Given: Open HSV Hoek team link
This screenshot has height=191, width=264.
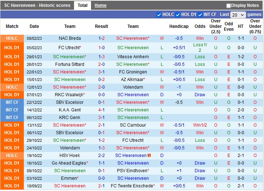Looking at the screenshot, I should [70, 156].
